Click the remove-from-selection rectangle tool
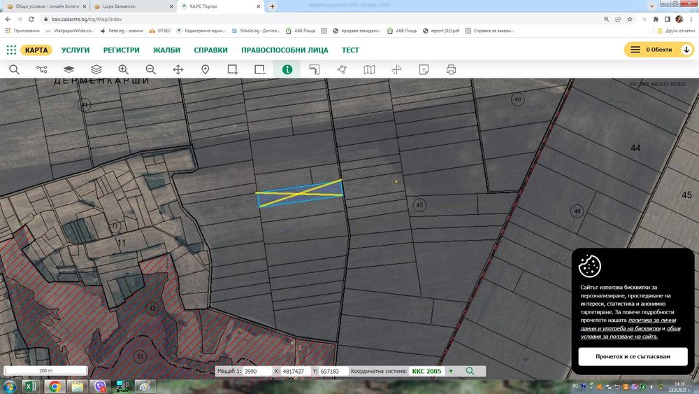The image size is (699, 394). click(x=260, y=69)
